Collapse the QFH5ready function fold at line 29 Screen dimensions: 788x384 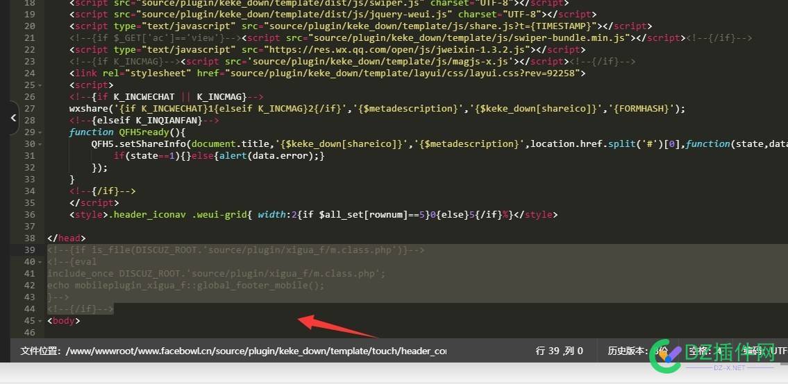40,132
